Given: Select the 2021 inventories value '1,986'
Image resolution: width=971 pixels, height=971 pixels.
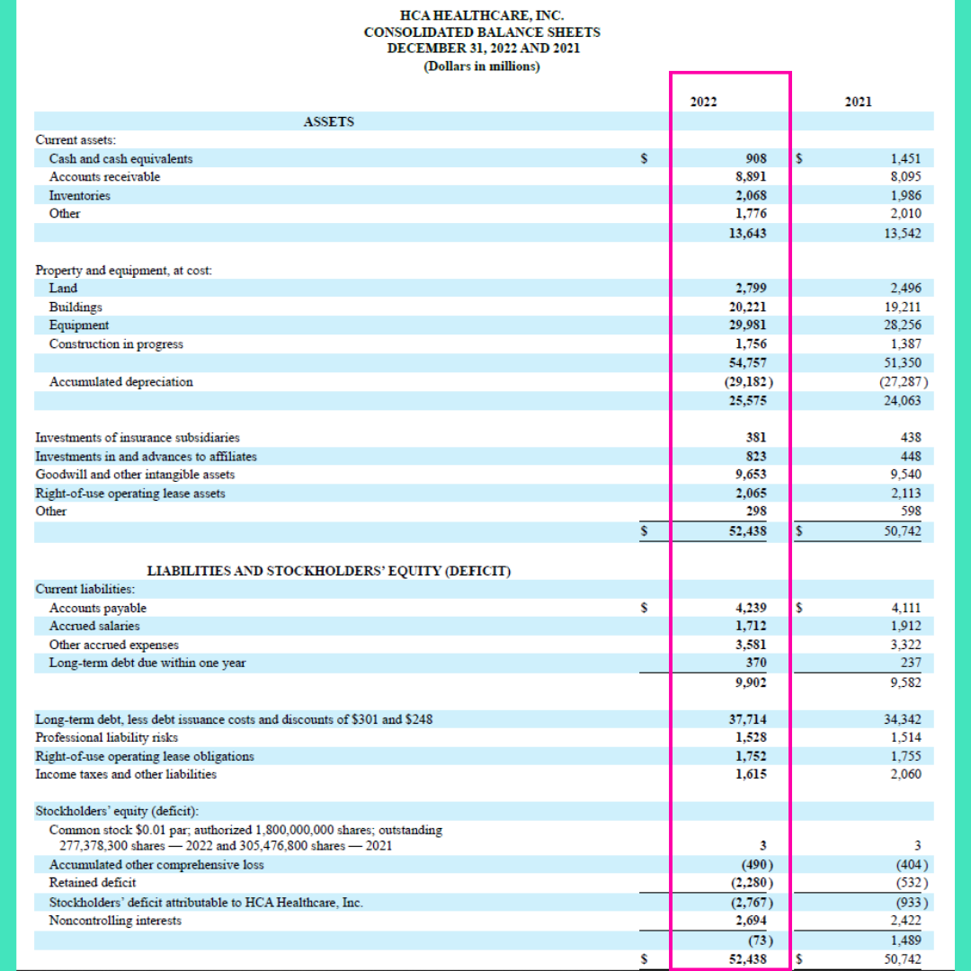Looking at the screenshot, I should click(906, 196).
